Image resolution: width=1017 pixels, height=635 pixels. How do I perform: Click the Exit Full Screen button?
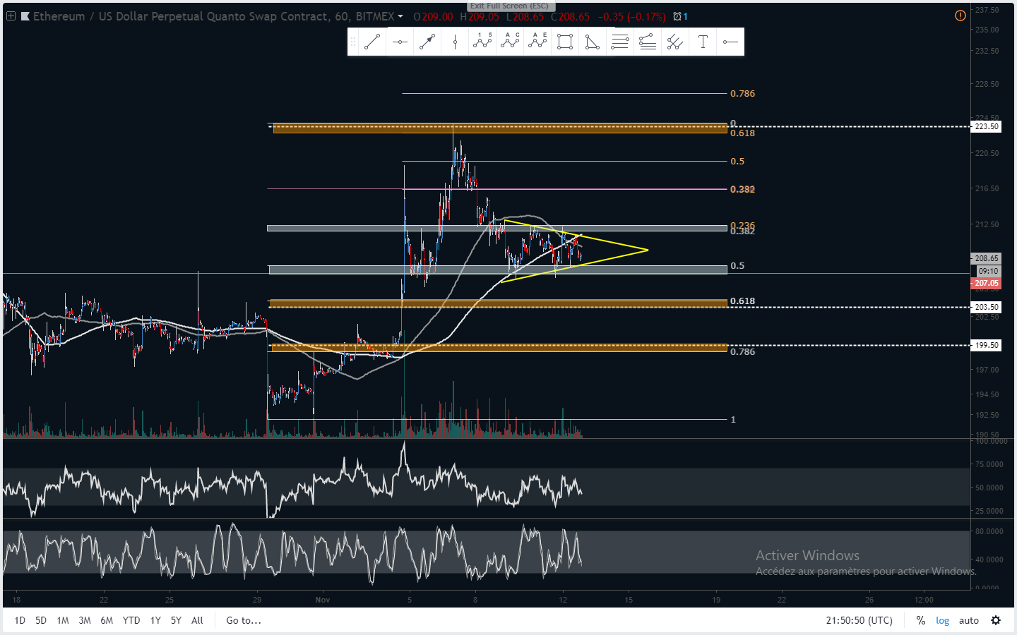click(509, 6)
